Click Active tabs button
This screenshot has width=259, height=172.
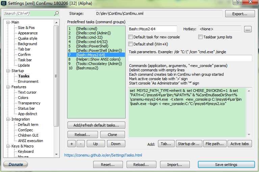240,144
